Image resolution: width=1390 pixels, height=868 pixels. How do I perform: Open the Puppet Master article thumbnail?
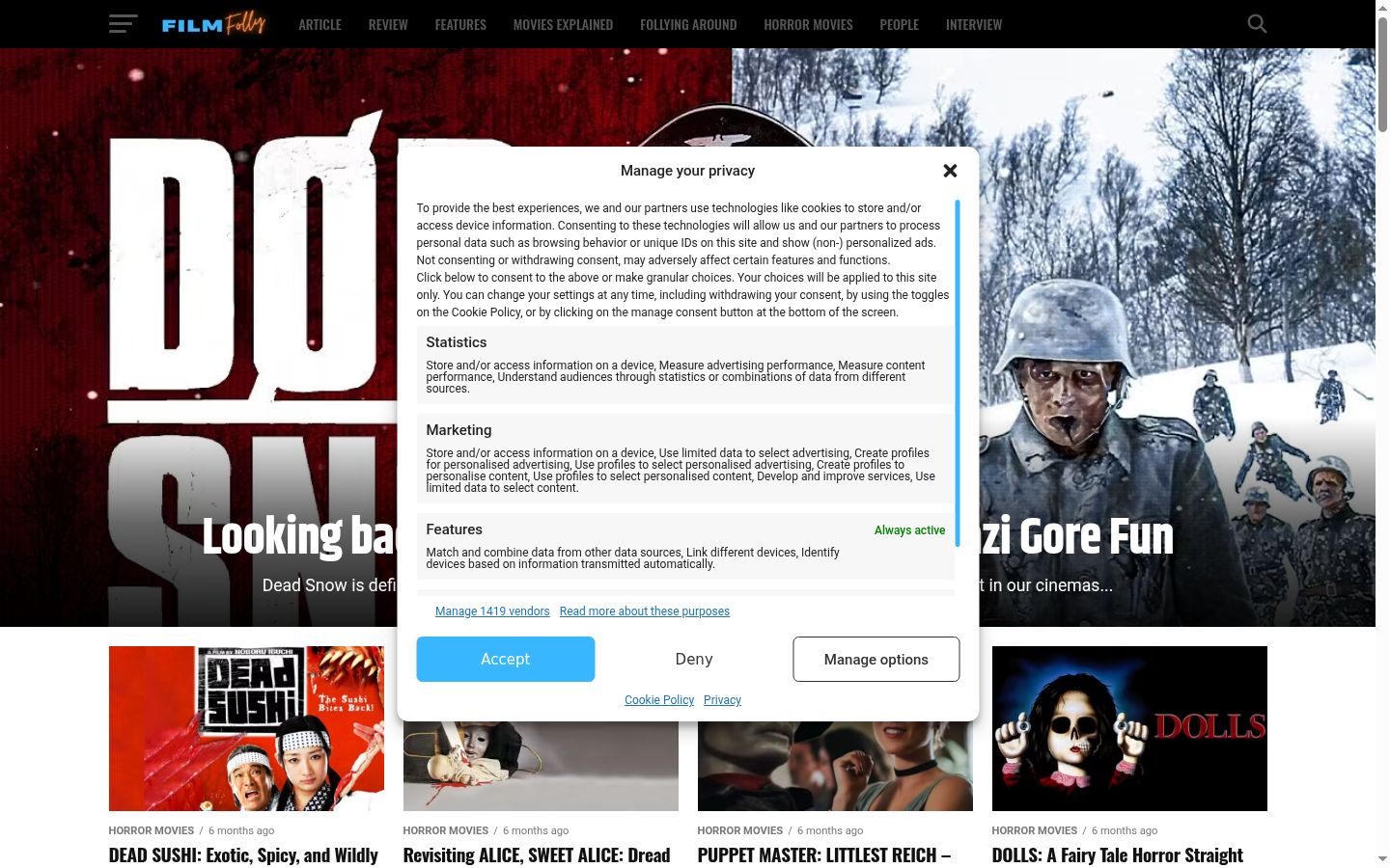835,767
